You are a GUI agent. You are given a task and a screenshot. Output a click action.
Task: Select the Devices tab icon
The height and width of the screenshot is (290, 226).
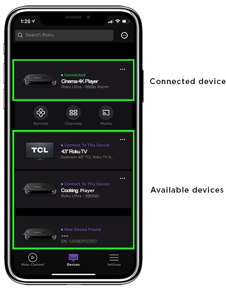pos(73,257)
